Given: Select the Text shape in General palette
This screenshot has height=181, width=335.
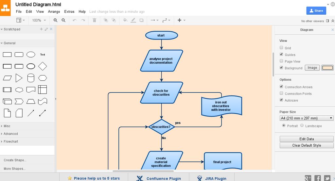Looking at the screenshot, I should (x=43, y=55).
